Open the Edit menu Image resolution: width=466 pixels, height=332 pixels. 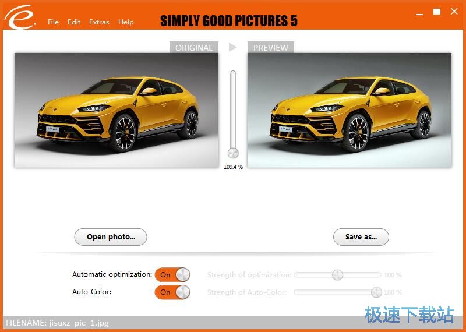tap(74, 22)
